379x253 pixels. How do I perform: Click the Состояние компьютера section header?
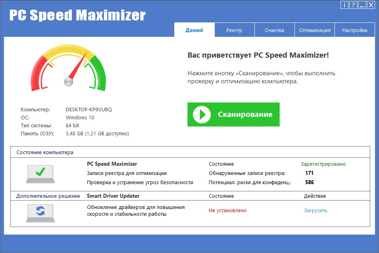[45, 153]
